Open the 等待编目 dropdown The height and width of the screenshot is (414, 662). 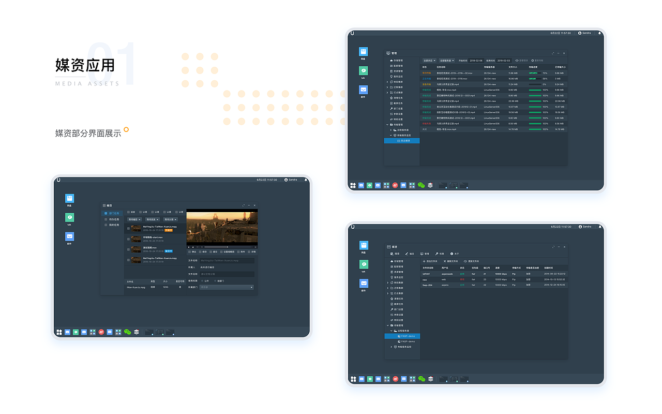pos(134,219)
